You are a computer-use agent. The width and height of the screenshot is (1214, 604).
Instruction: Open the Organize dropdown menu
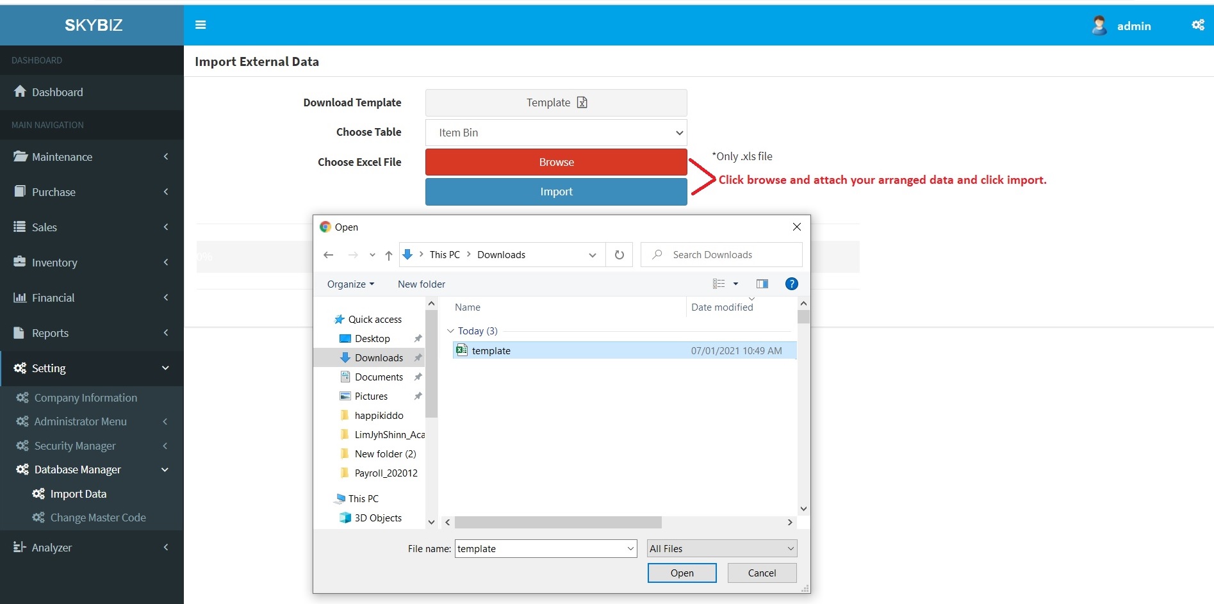[x=350, y=284]
